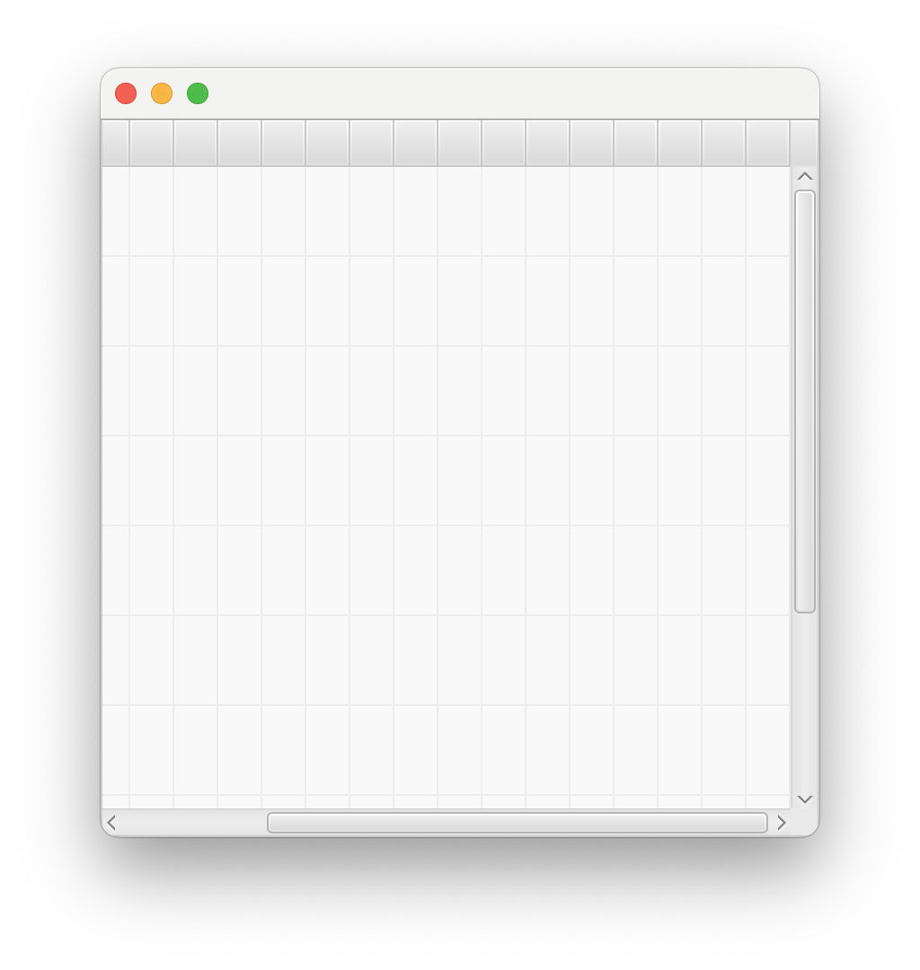Image resolution: width=920 pixels, height=970 pixels.
Task: Click the horizontal scrollbar's right arrow
Action: 781,823
